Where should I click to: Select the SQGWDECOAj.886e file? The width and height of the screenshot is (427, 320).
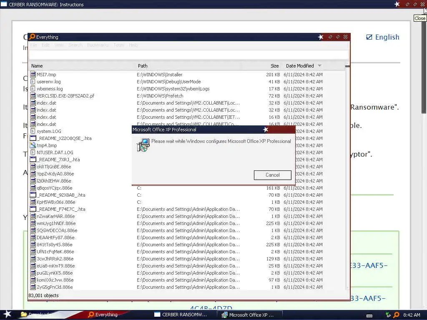coord(57,230)
